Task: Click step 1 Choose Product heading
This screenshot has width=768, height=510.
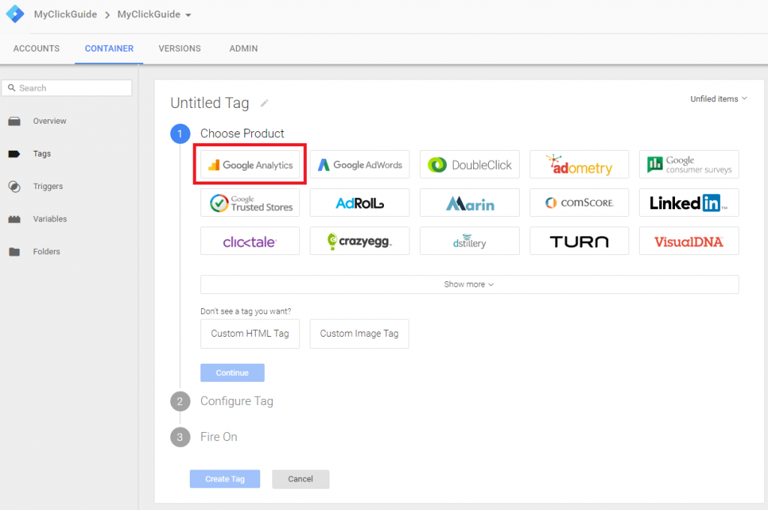Action: [x=242, y=133]
